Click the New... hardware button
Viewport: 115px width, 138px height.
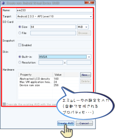86,75
